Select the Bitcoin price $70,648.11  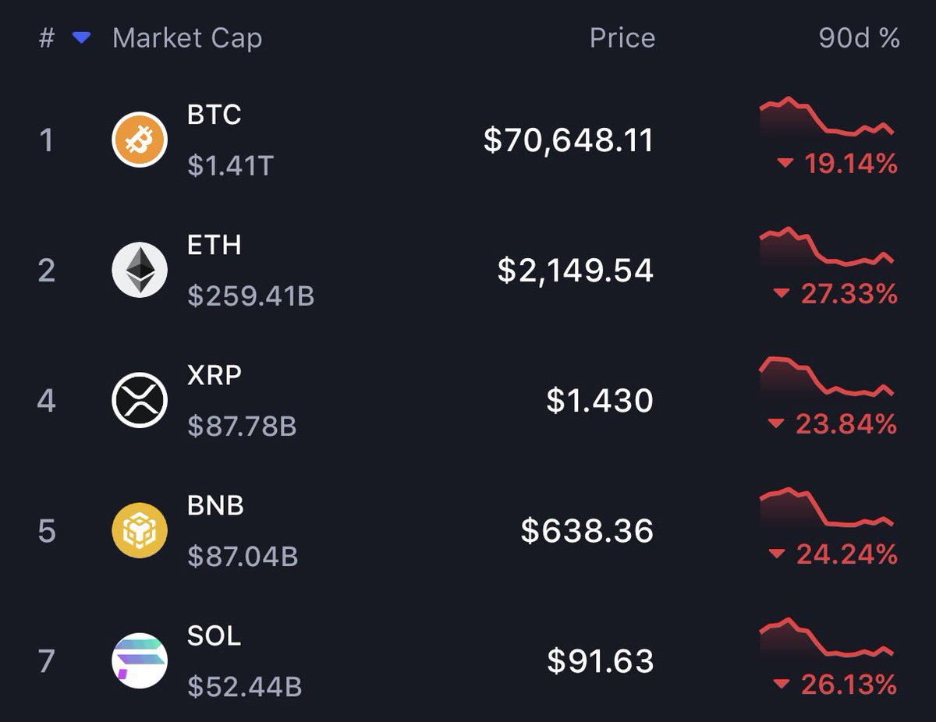tap(569, 140)
